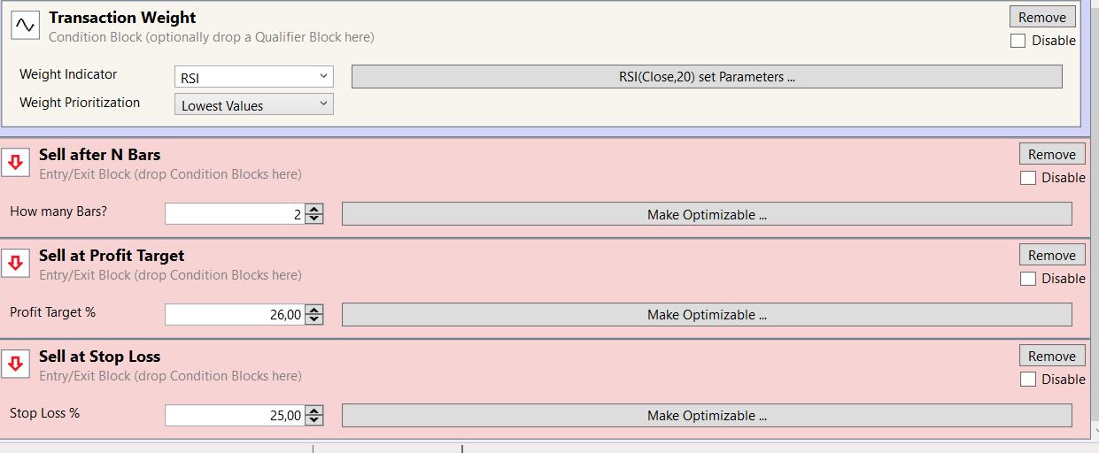Image resolution: width=1099 pixels, height=453 pixels.
Task: Remove the Sell at Stop Loss block
Action: tap(1052, 356)
